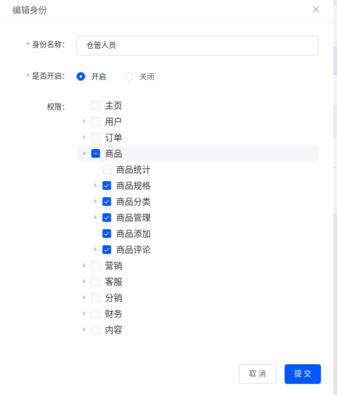
Task: Expand the 商品分类 node arrow
Action: [x=95, y=202]
